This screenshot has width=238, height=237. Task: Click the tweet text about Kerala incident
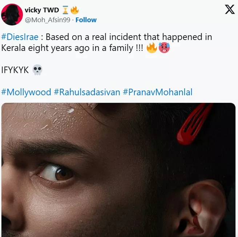click(x=106, y=43)
